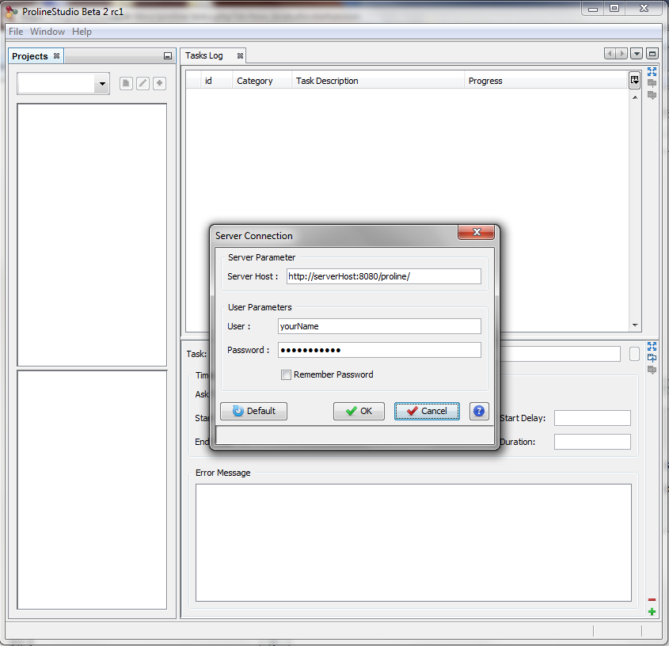Open the project selection combo box
Viewport: 669px width, 646px height.
click(x=102, y=84)
